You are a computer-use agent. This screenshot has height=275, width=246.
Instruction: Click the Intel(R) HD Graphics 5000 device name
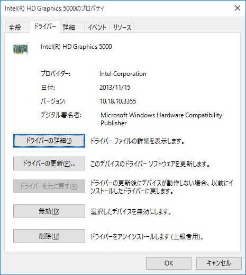coord(76,47)
